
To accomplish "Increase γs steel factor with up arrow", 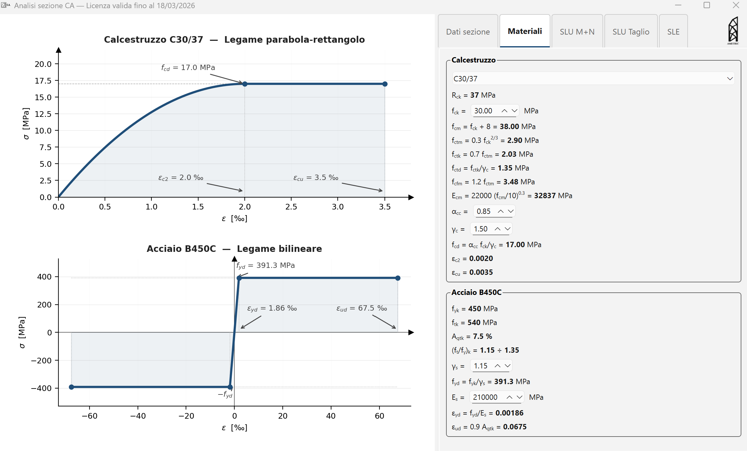I will pyautogui.click(x=498, y=366).
